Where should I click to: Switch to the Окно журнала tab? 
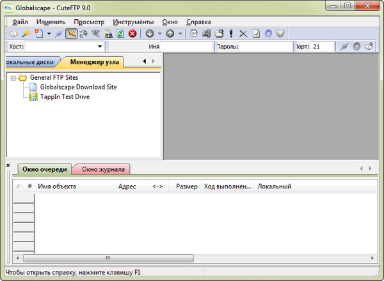click(101, 169)
